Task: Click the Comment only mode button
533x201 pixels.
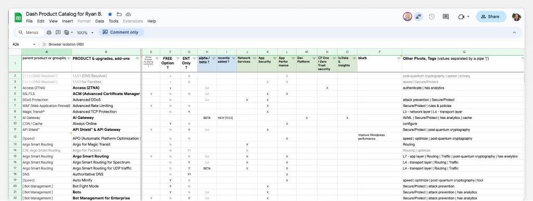Action: (x=121, y=32)
